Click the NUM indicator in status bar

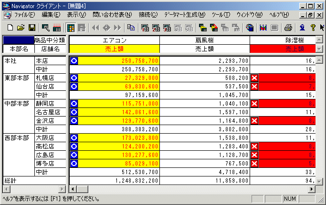[x=290, y=199]
